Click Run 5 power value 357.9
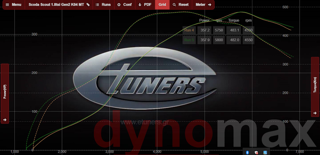This screenshot has height=155, width=320. 204,40
